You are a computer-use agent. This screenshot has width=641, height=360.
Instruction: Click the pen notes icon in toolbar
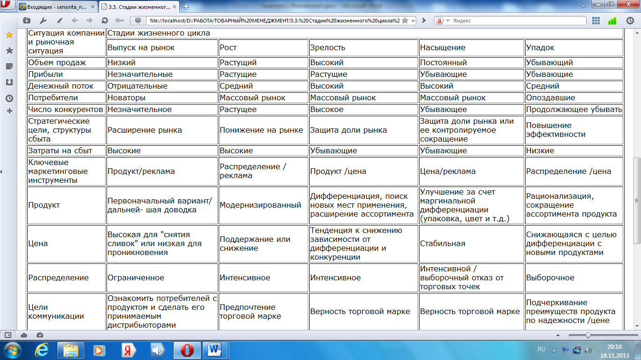click(60, 21)
